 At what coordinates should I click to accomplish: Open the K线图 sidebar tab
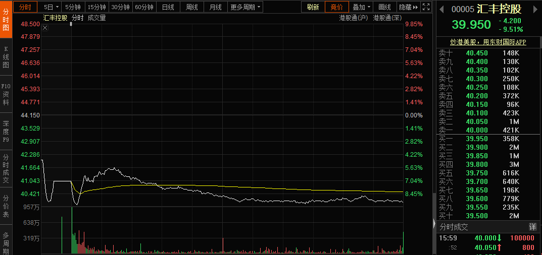(x=6, y=57)
